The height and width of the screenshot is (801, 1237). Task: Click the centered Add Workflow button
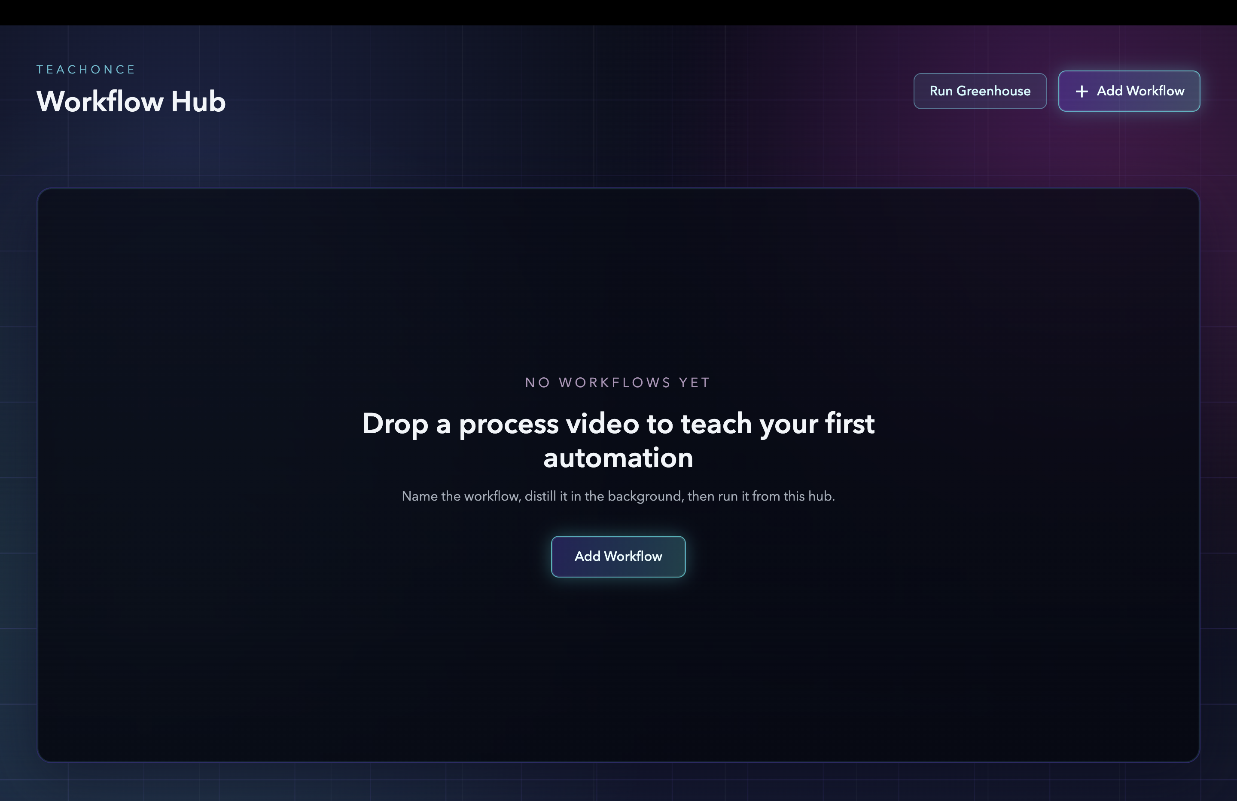[x=618, y=556]
